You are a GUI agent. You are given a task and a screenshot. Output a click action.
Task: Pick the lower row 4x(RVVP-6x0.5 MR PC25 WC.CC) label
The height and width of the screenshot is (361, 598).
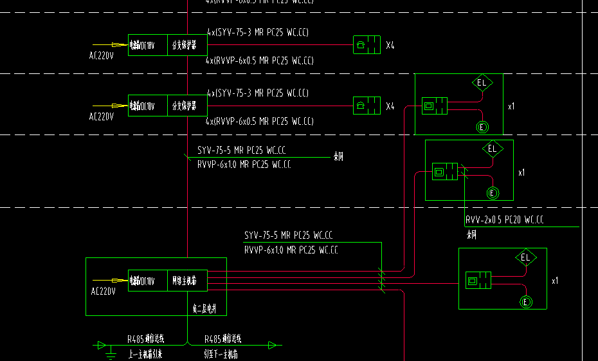point(260,122)
